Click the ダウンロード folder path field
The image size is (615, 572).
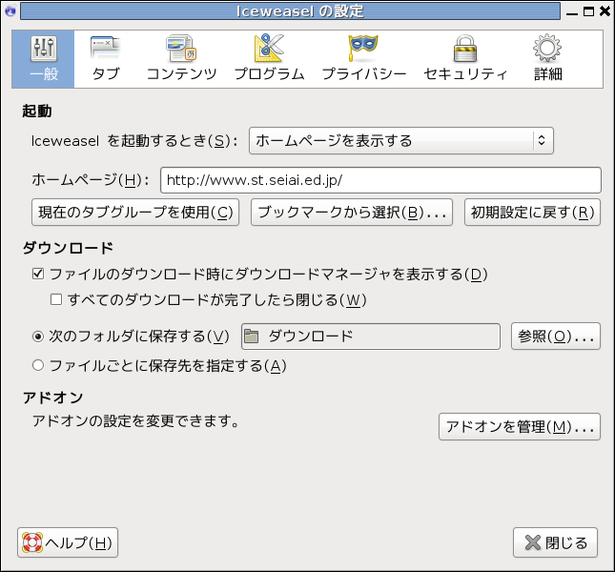coord(371,336)
